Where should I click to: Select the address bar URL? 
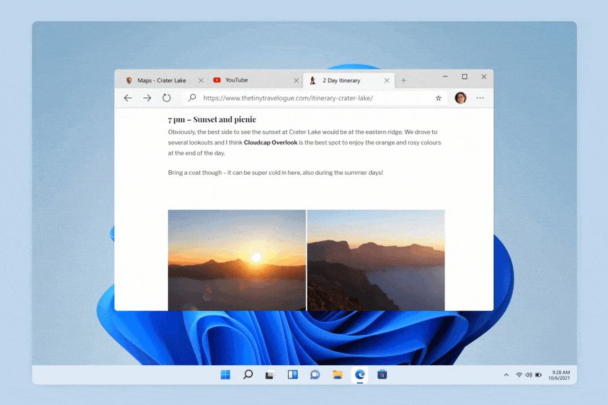coord(290,98)
